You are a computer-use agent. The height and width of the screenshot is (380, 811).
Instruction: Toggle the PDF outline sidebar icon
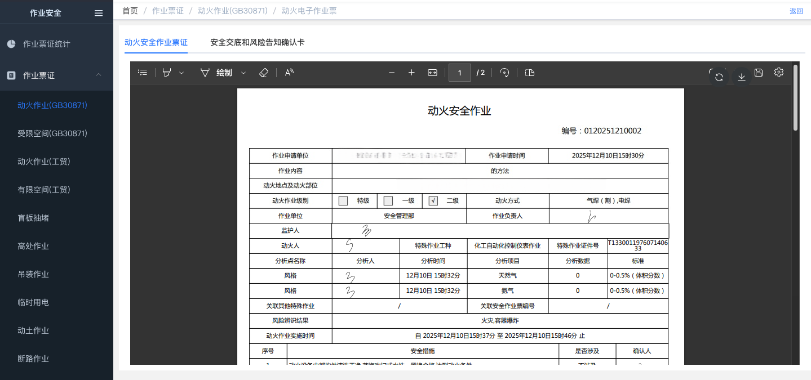143,73
